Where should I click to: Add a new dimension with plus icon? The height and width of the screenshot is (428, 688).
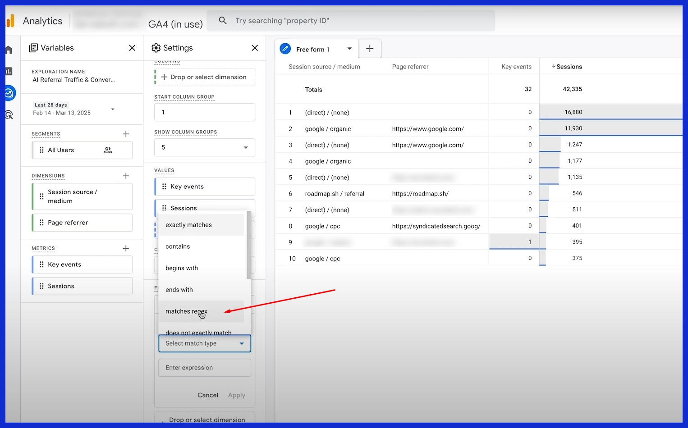pos(126,176)
